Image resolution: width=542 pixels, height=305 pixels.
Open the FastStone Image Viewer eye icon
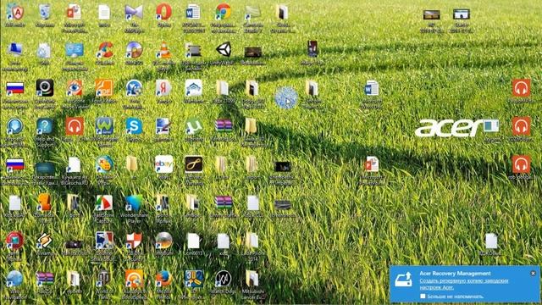click(x=75, y=88)
